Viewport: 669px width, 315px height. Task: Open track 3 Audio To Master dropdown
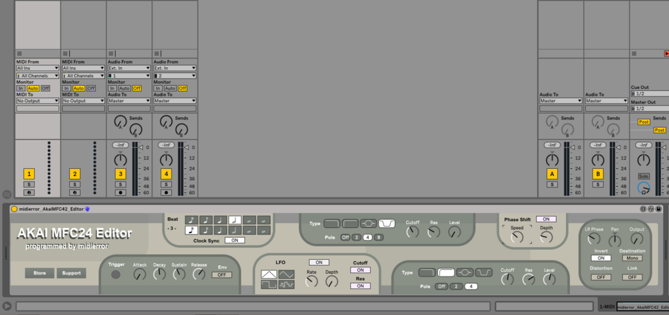pyautogui.click(x=129, y=101)
